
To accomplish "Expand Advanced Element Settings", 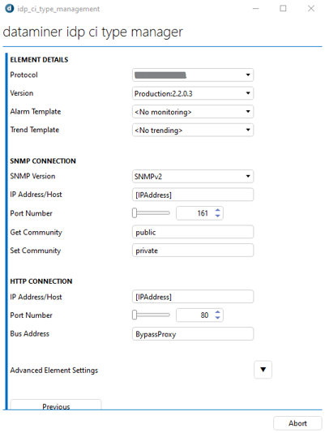I will [x=263, y=370].
